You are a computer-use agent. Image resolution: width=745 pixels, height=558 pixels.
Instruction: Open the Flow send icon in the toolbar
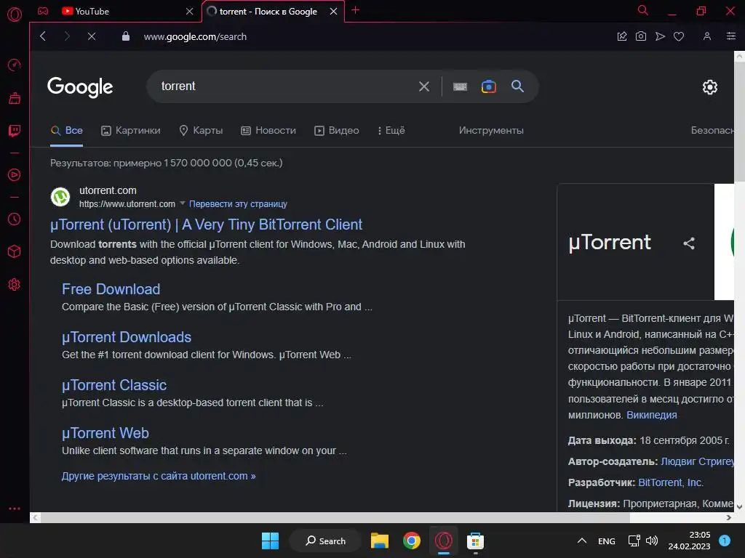click(x=660, y=36)
